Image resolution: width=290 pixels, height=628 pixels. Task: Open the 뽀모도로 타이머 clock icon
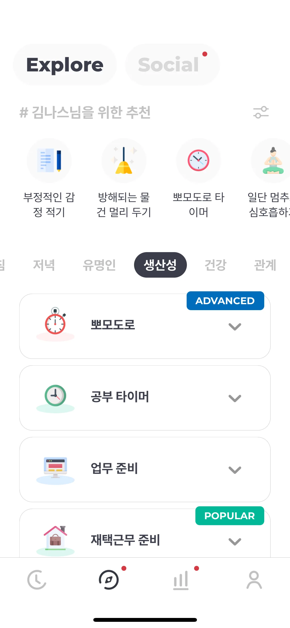tap(198, 160)
